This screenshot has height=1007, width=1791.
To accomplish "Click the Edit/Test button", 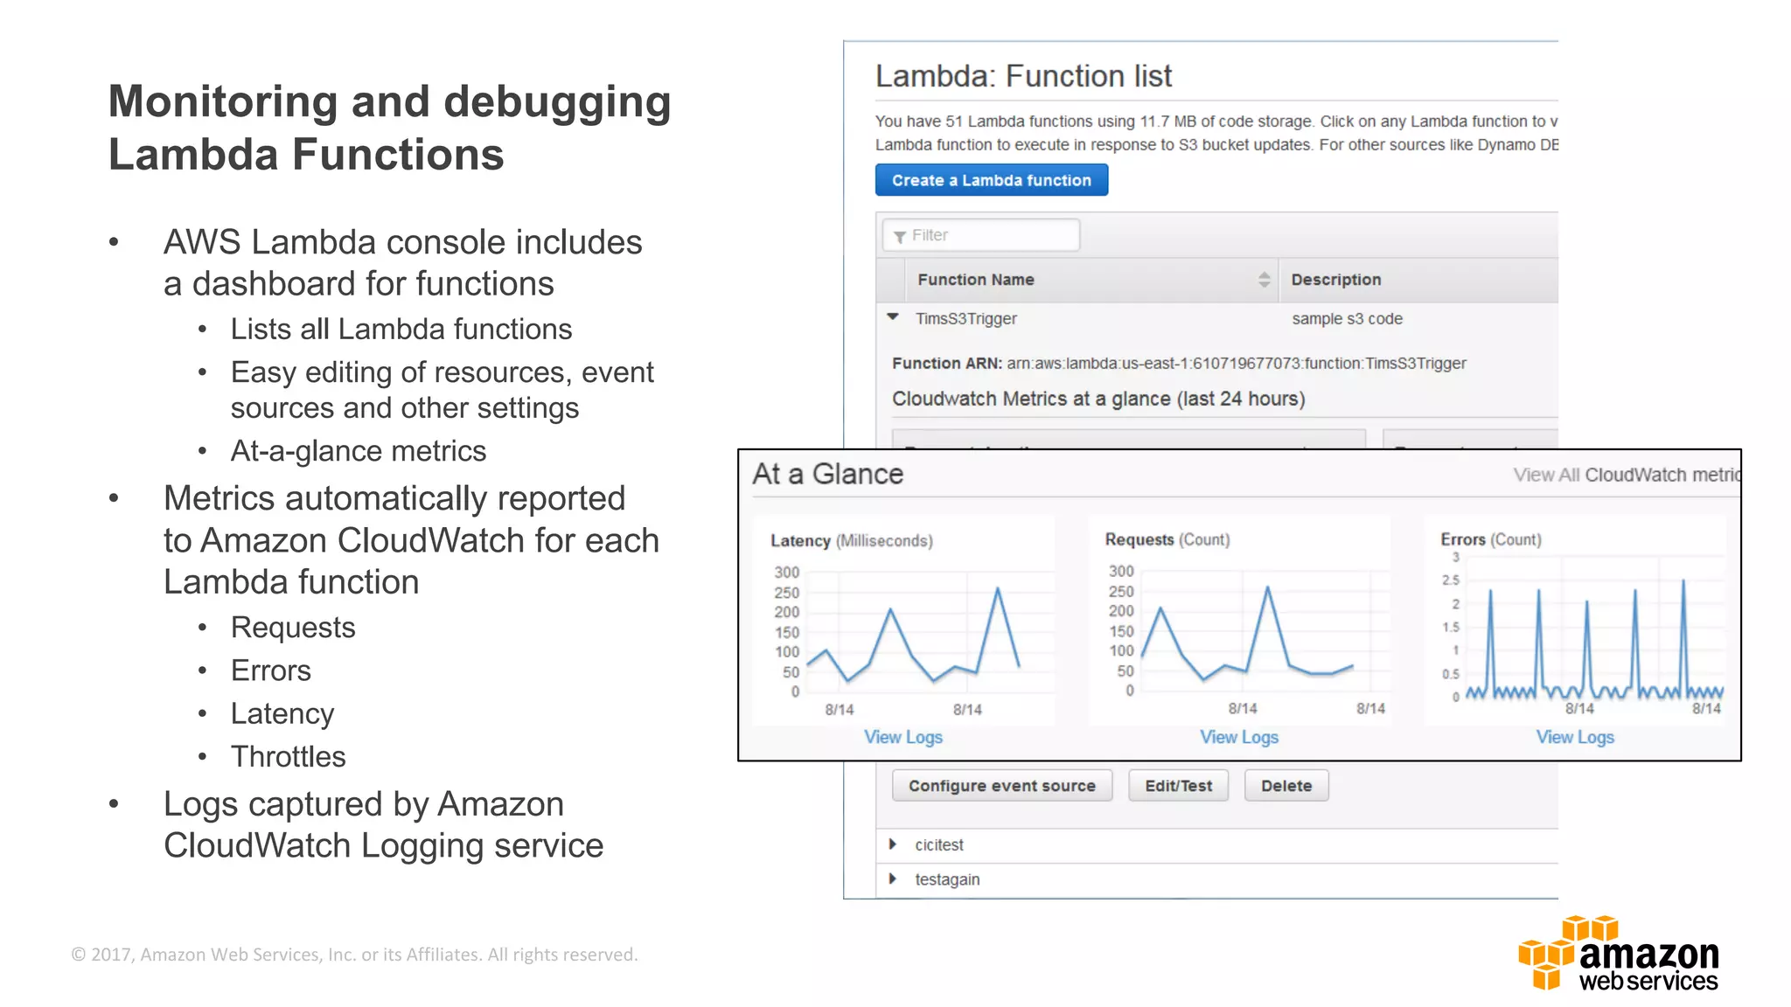I will [x=1178, y=786].
